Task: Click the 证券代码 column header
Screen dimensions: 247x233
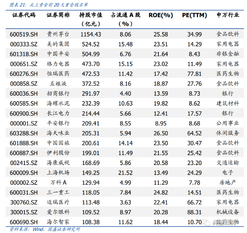Action: (x=24, y=15)
